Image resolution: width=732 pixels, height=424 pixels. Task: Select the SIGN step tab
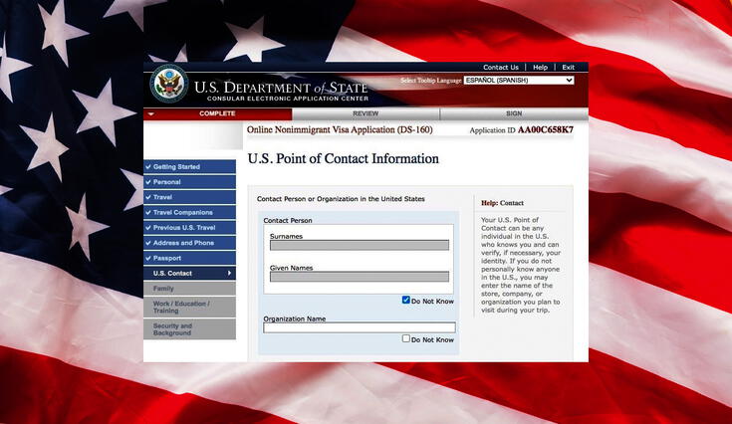514,113
